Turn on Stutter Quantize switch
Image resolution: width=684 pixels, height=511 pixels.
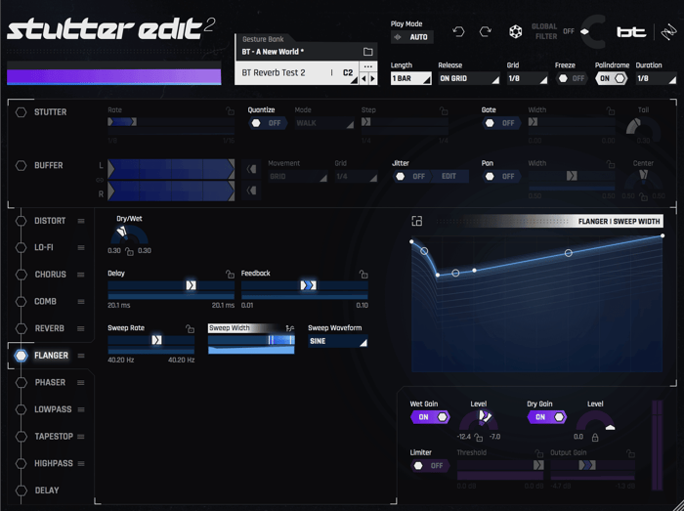[268, 123]
